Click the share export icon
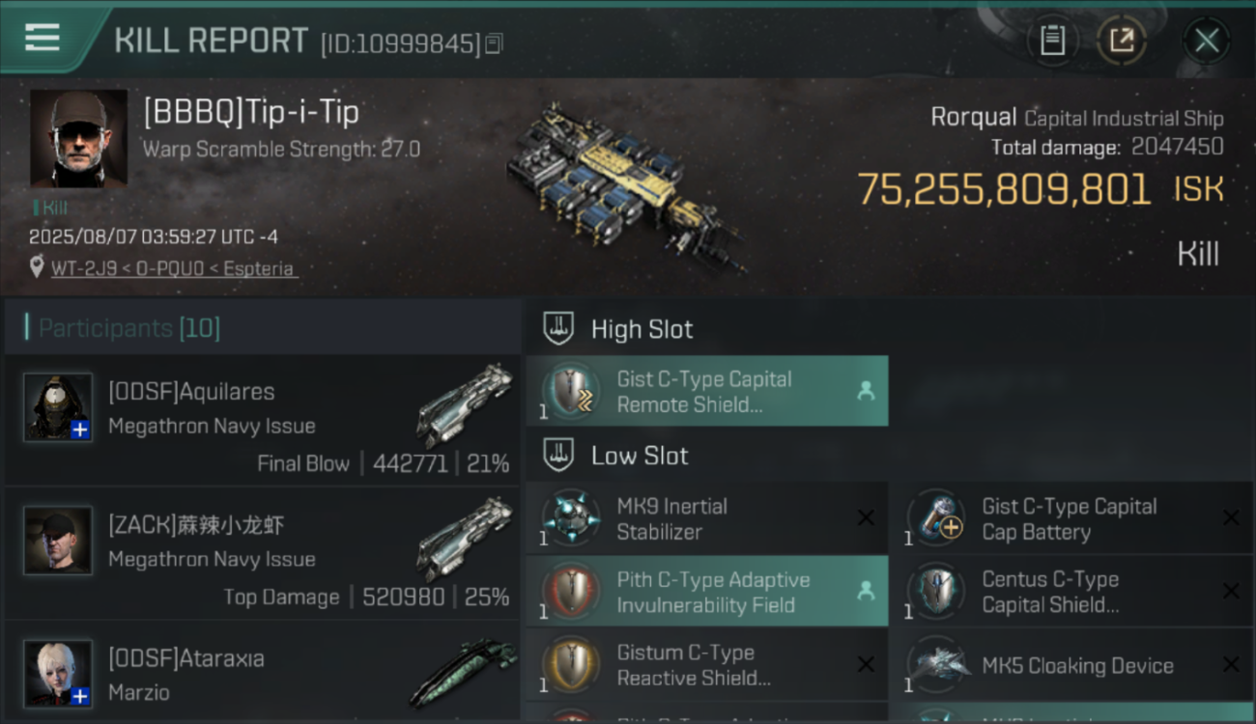Screen dimensions: 1256x724 pyautogui.click(x=1122, y=41)
